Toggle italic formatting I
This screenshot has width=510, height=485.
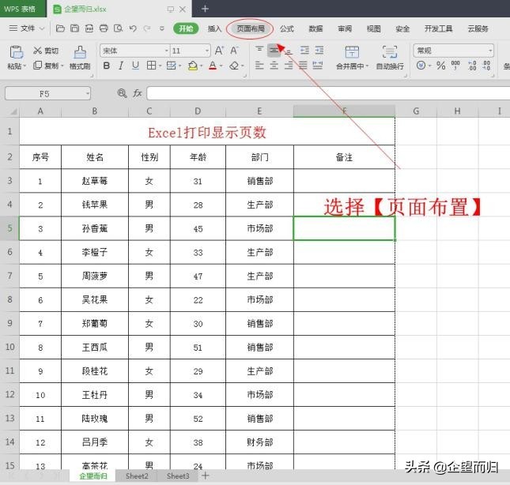121,66
